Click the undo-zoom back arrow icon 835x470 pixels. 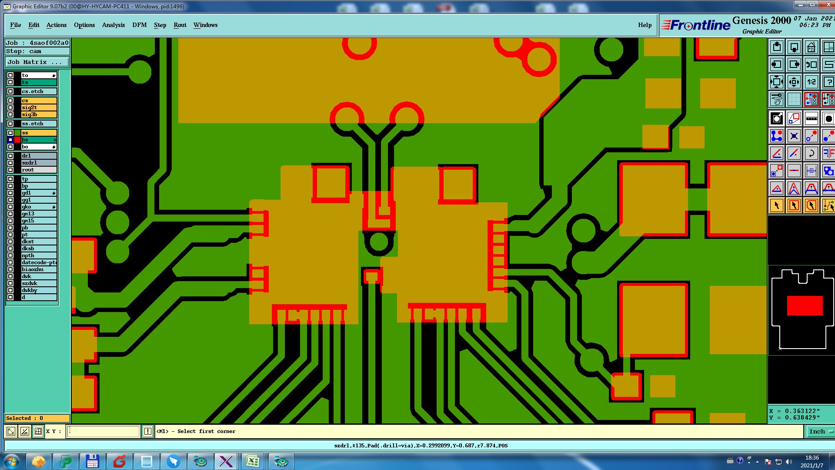[811, 64]
